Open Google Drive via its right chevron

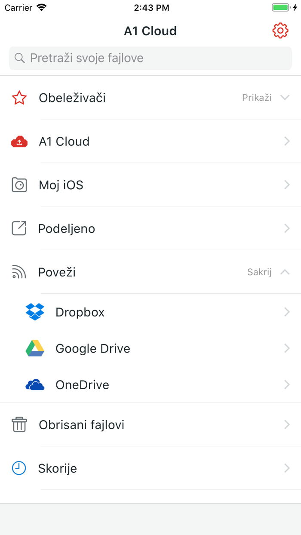[x=287, y=348]
